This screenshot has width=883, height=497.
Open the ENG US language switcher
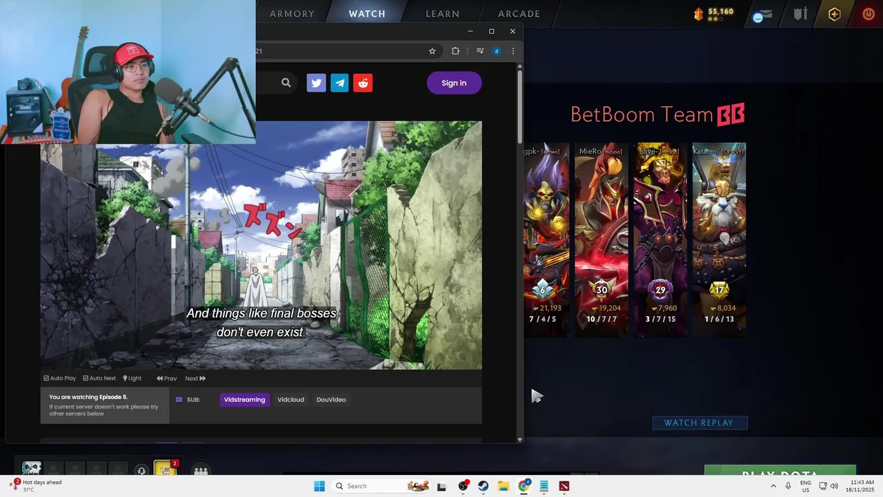coord(806,486)
